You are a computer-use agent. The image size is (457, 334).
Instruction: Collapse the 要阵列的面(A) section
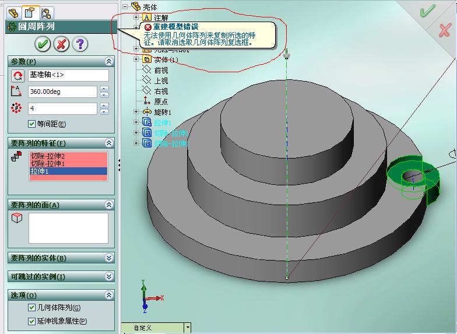pyautogui.click(x=108, y=205)
